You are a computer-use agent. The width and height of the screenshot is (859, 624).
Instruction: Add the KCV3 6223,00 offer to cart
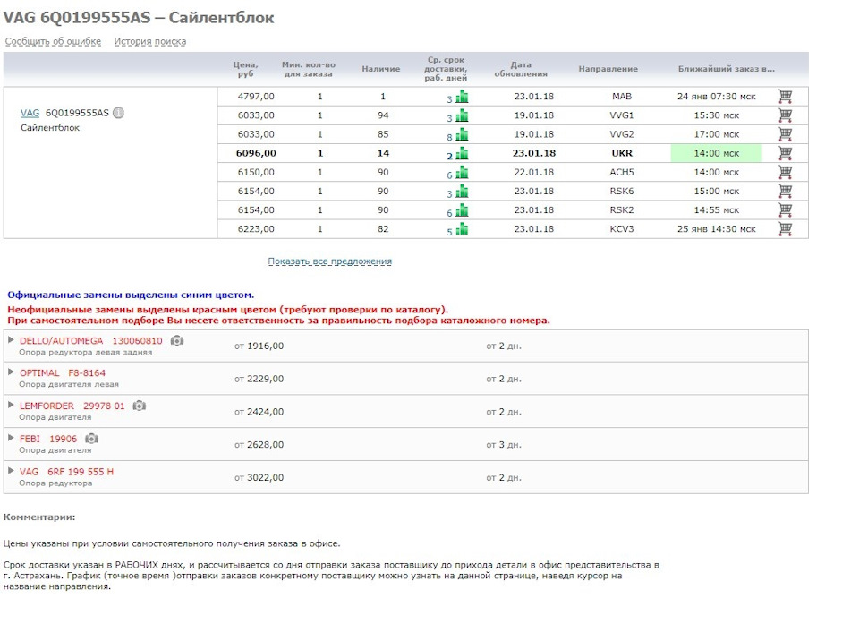785,229
